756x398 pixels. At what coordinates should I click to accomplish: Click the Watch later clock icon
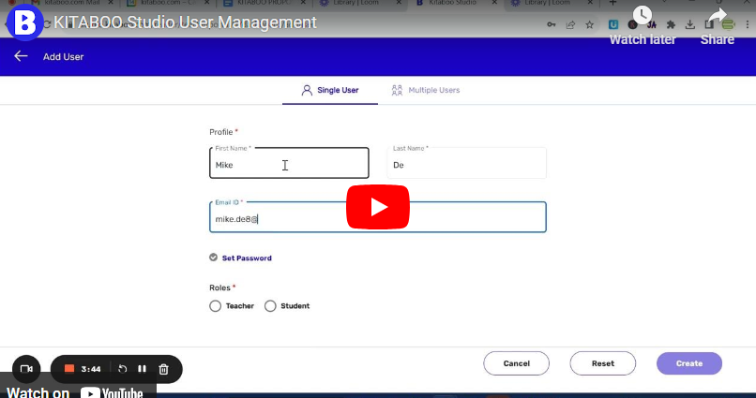[643, 15]
